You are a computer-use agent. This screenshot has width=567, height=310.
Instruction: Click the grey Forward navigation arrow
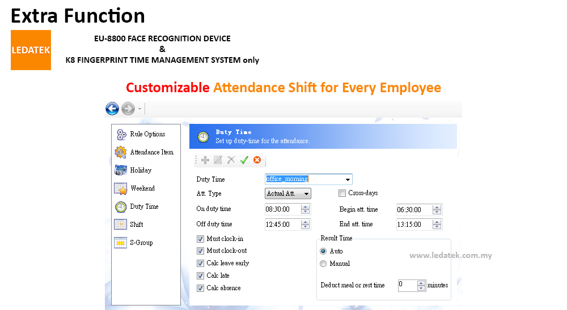(x=128, y=109)
